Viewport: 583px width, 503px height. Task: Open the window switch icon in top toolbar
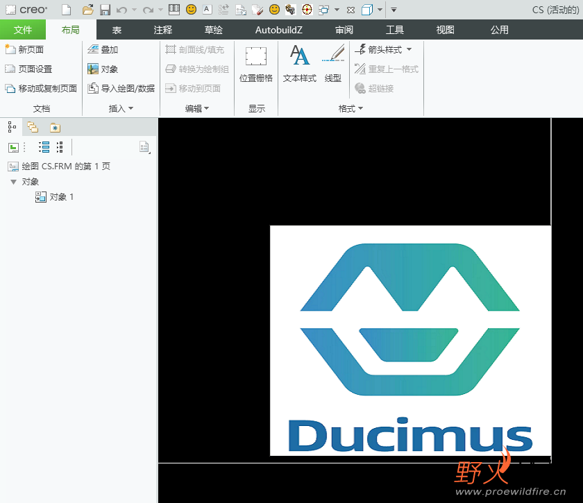324,10
